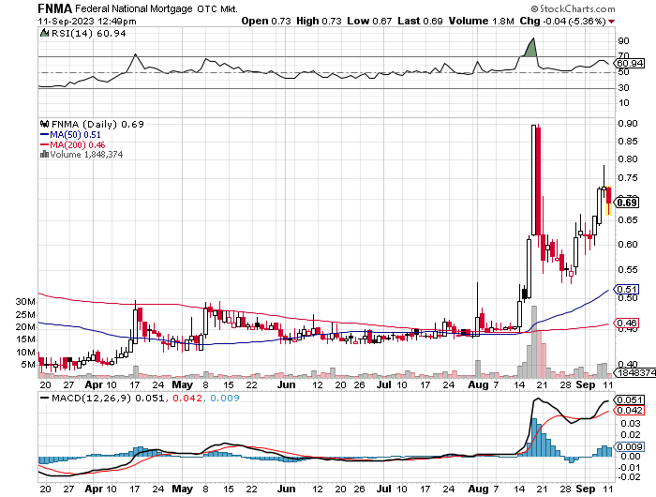The height and width of the screenshot is (497, 656).
Task: Click the Last 0.69 value in header
Action: pyautogui.click(x=420, y=21)
